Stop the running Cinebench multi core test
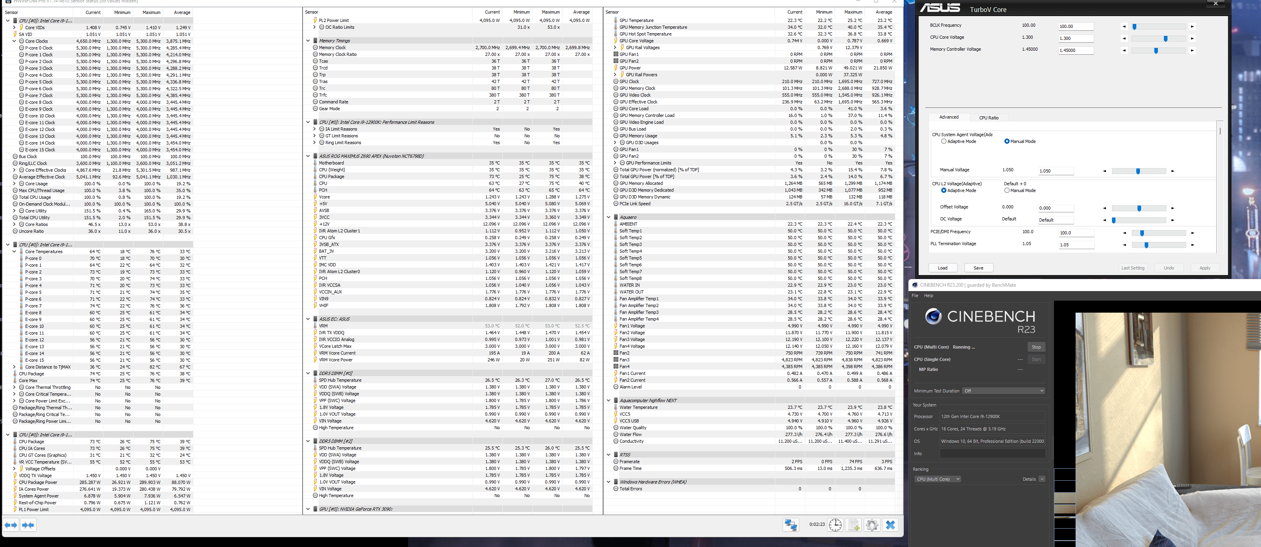The width and height of the screenshot is (1261, 547). [x=1036, y=347]
